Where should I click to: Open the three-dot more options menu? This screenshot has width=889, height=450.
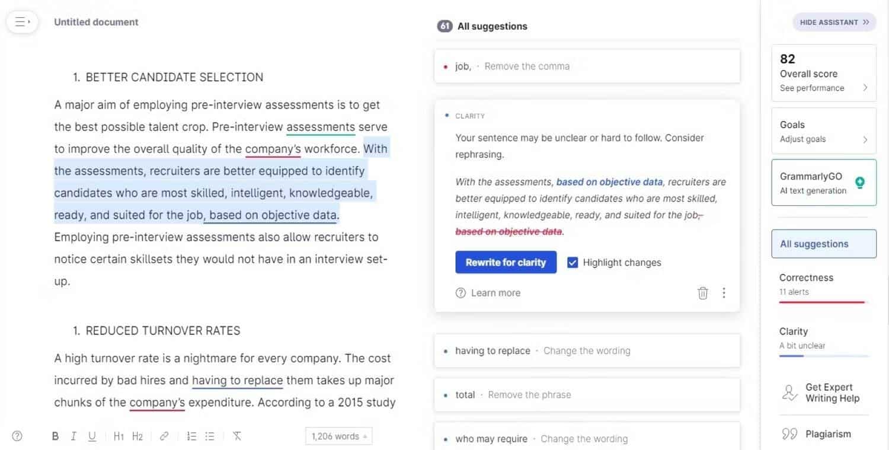click(x=724, y=293)
